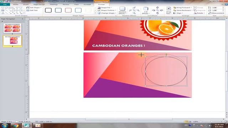Nudge shadow down icon
This screenshot has width=228, height=128.
[x=134, y=13]
